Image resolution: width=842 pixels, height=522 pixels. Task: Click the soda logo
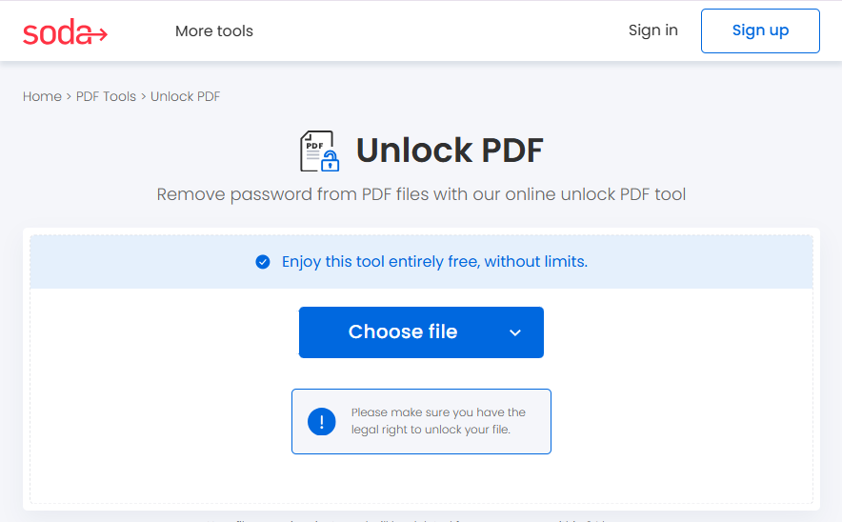[x=65, y=31]
